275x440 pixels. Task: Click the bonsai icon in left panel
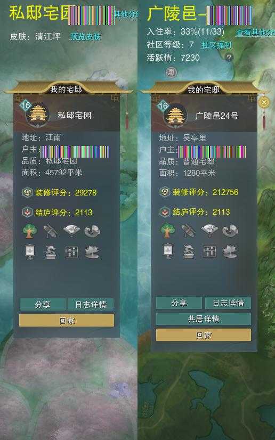point(51,252)
